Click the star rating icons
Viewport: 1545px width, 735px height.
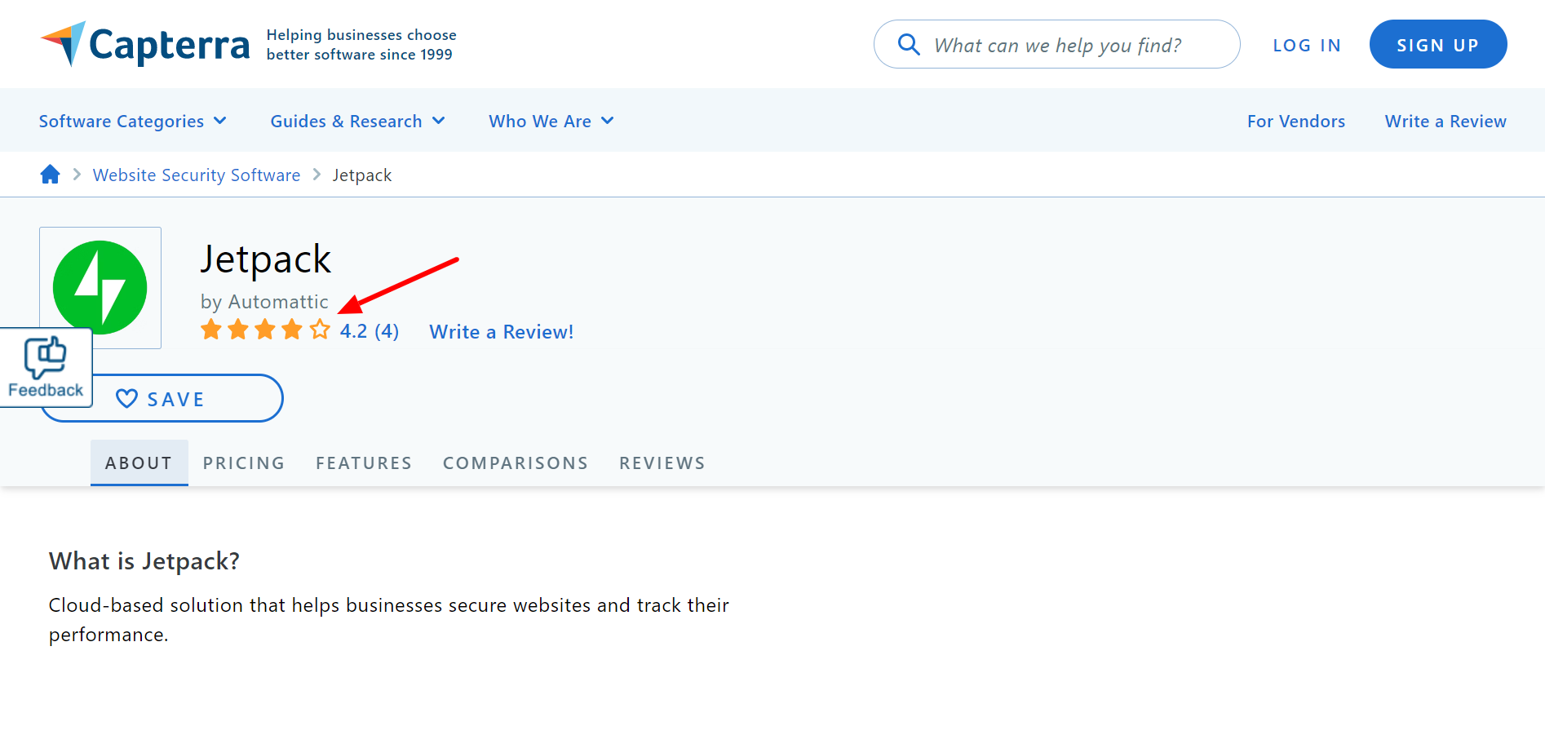point(265,330)
